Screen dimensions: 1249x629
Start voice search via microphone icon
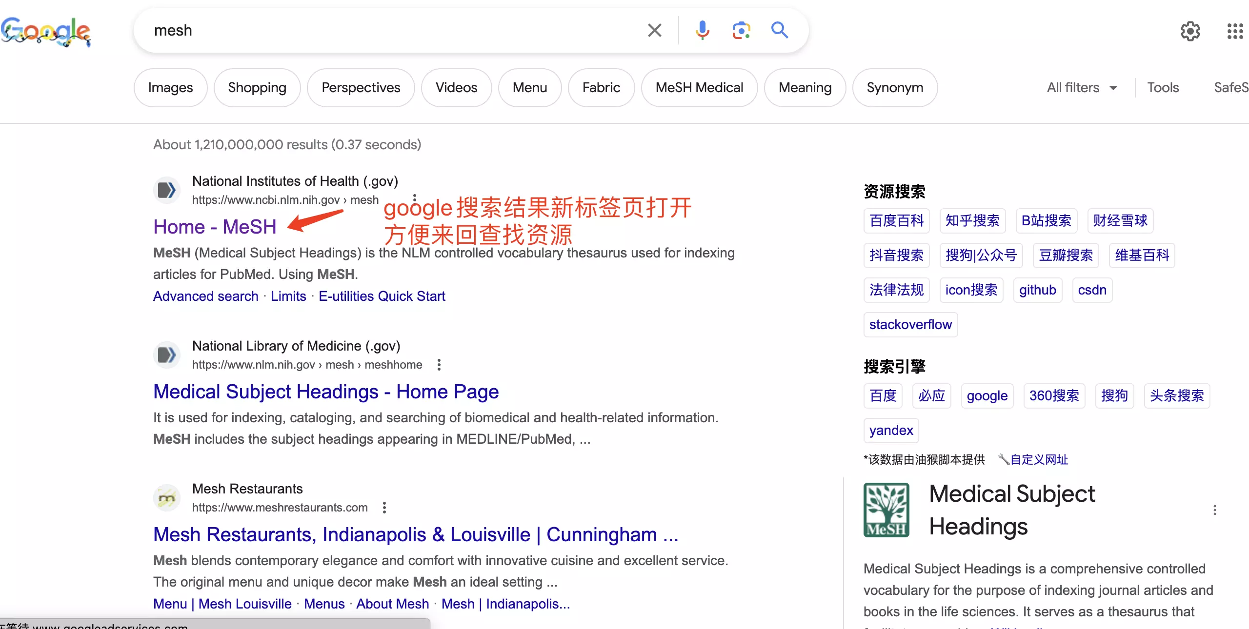[x=702, y=30]
